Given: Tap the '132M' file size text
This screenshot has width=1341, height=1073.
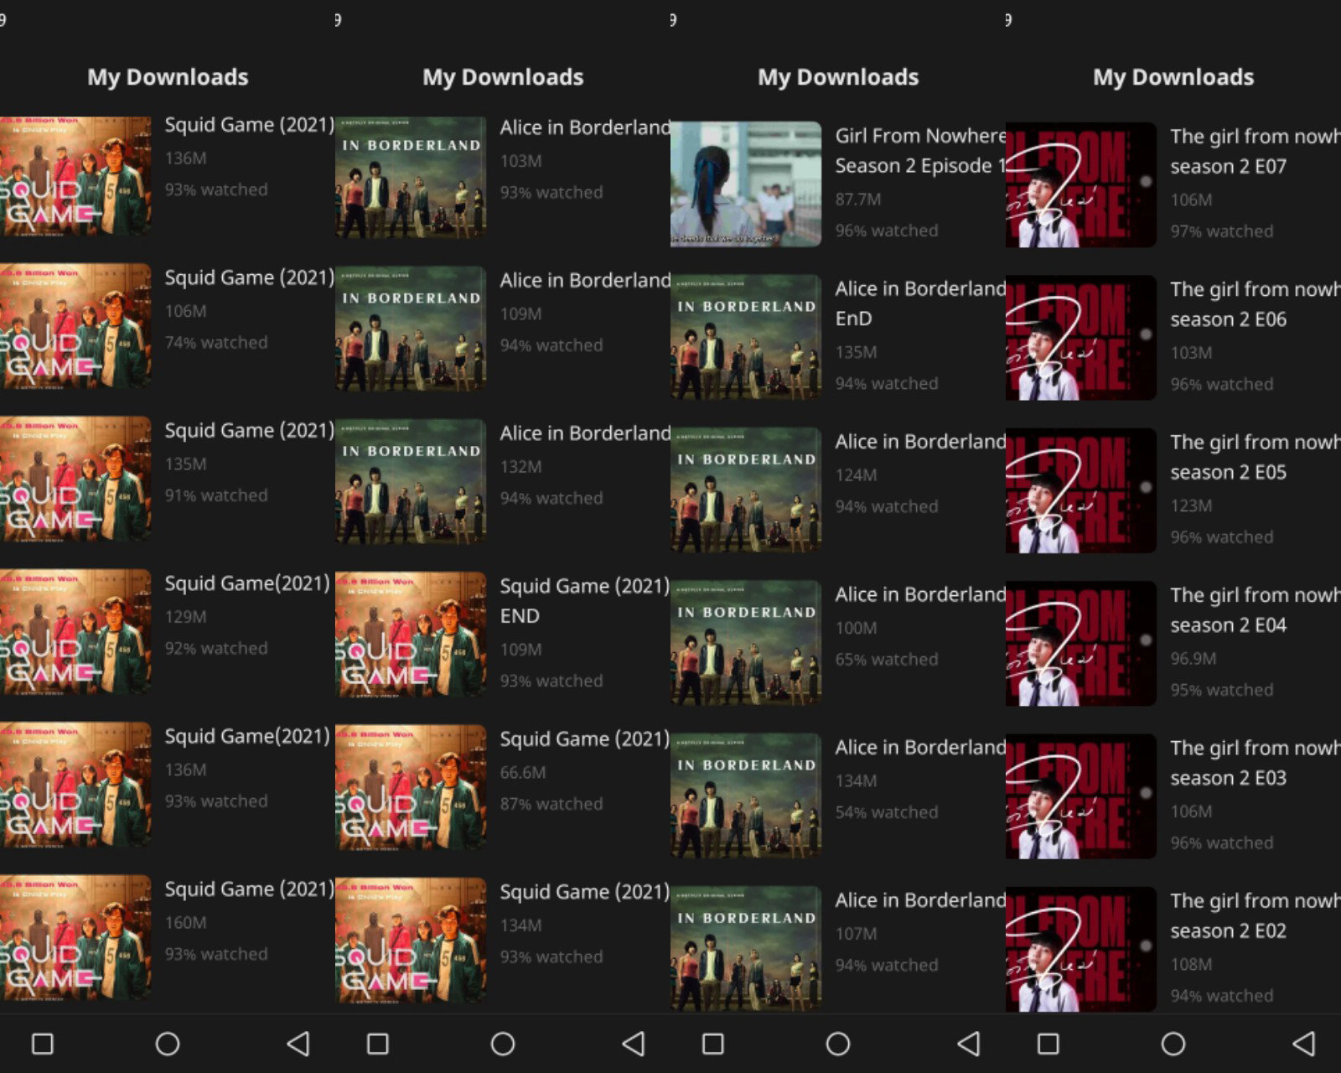Looking at the screenshot, I should pos(520,466).
